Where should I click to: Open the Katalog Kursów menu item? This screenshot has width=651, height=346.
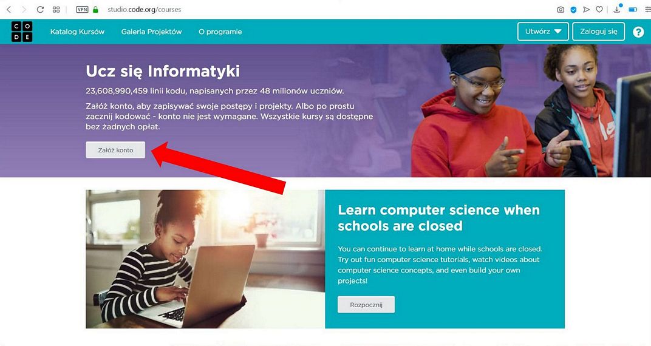pos(77,32)
